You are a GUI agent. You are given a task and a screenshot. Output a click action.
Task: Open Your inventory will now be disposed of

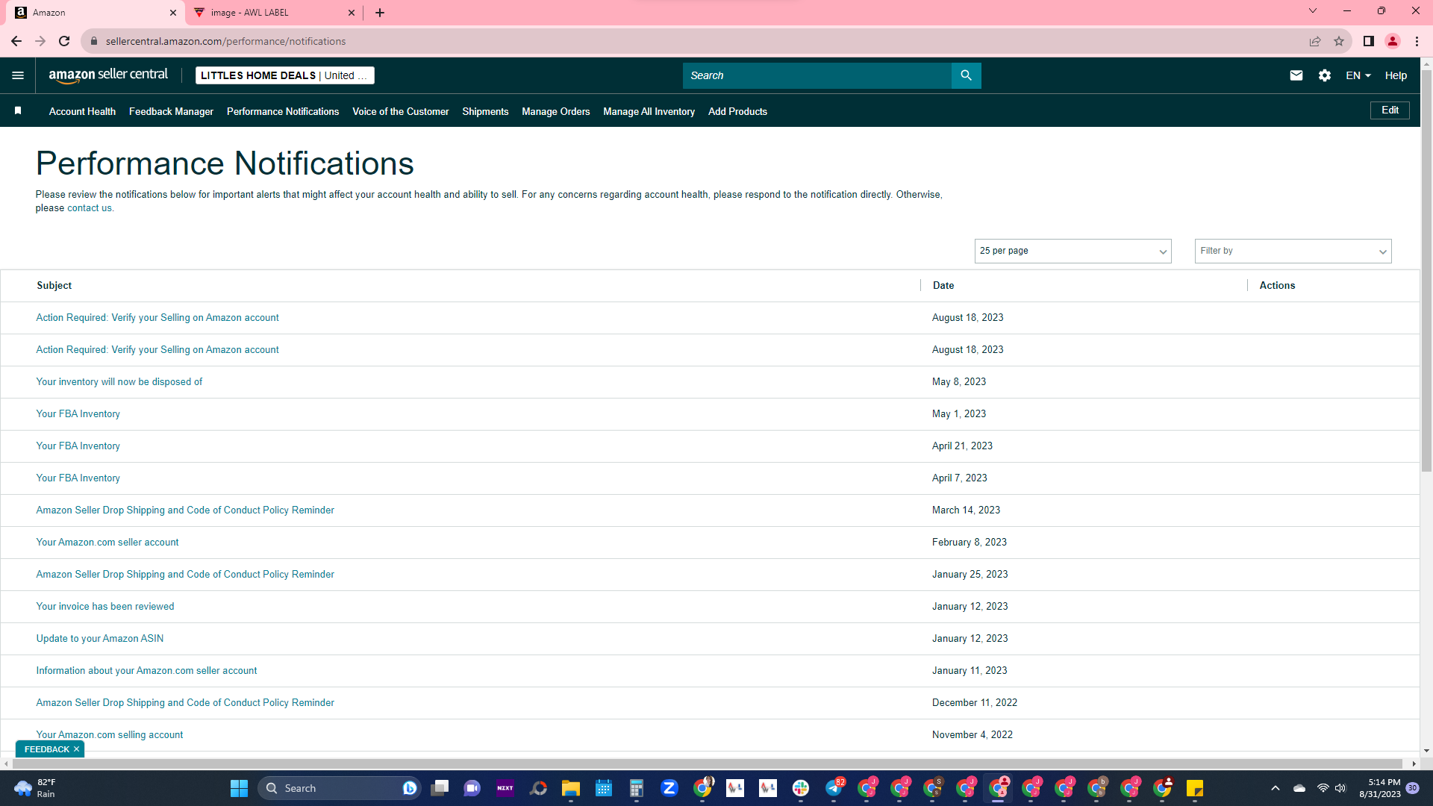pyautogui.click(x=119, y=381)
